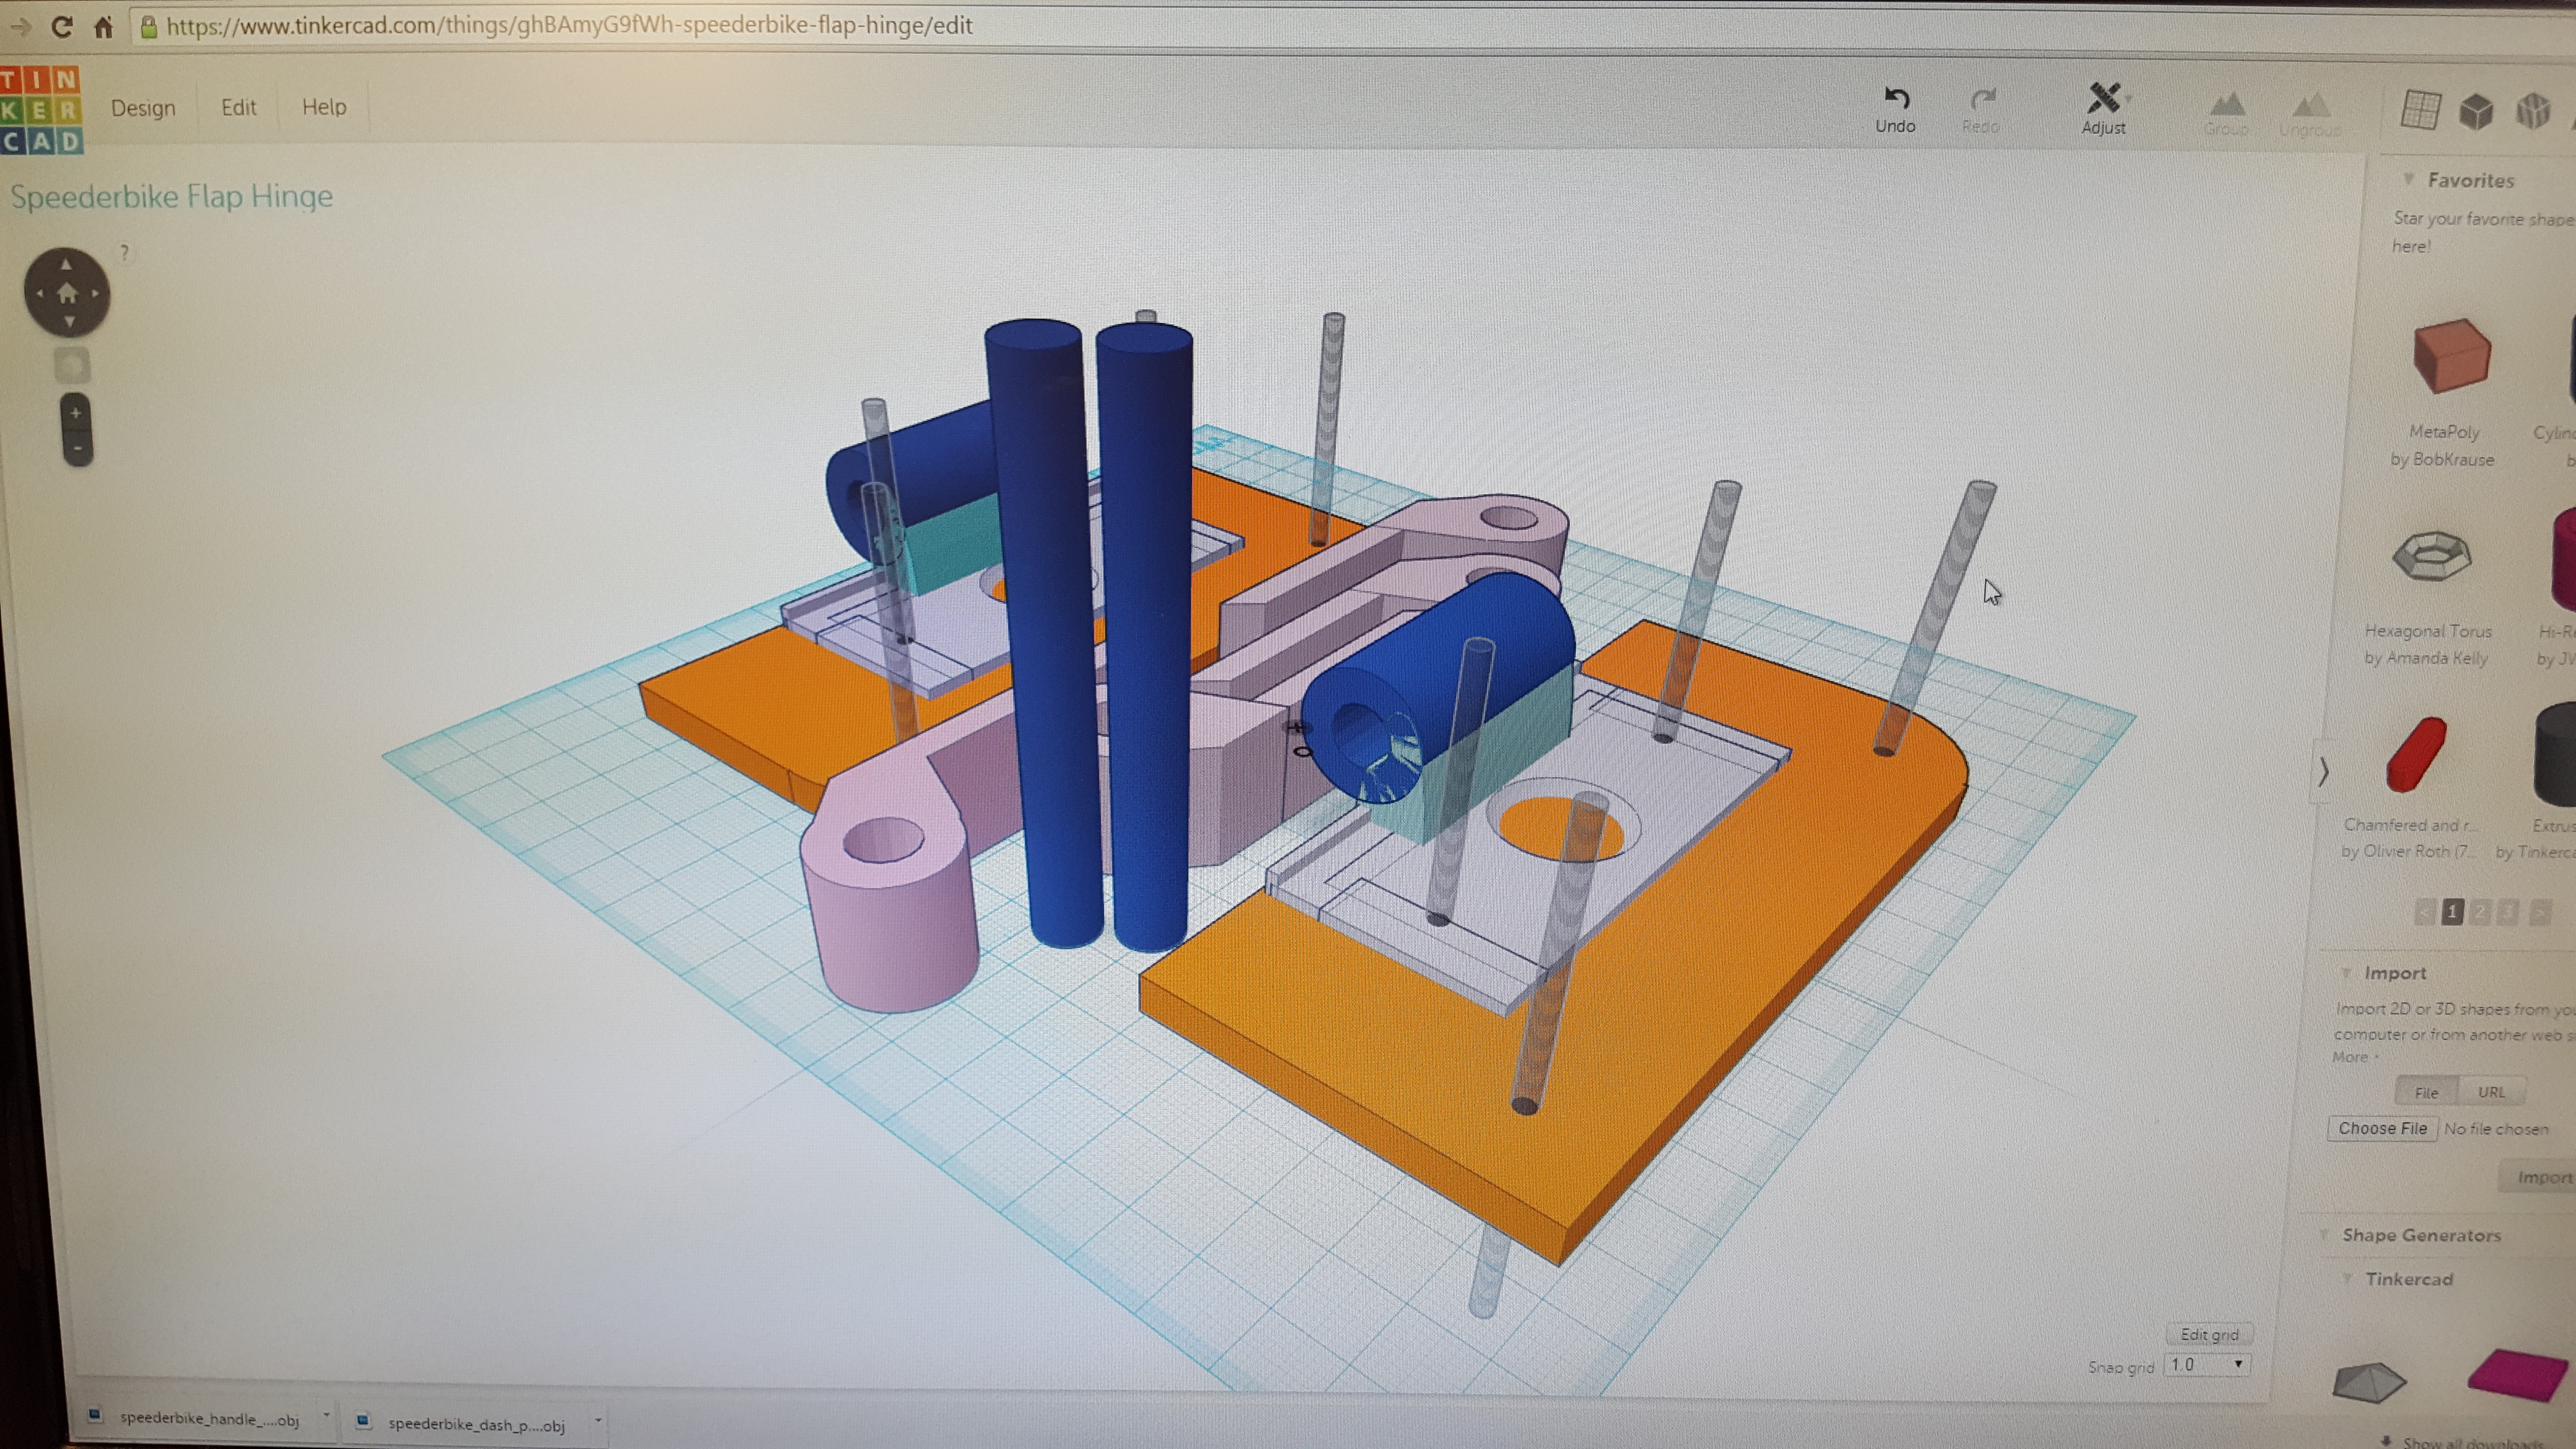2576x1449 pixels.
Task: Reload the page in the browser
Action: (x=62, y=26)
